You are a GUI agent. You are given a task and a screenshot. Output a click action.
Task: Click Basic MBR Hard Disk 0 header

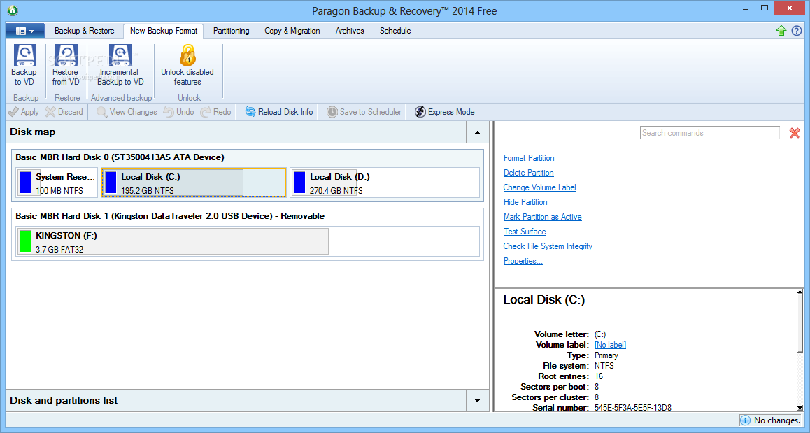coord(120,157)
